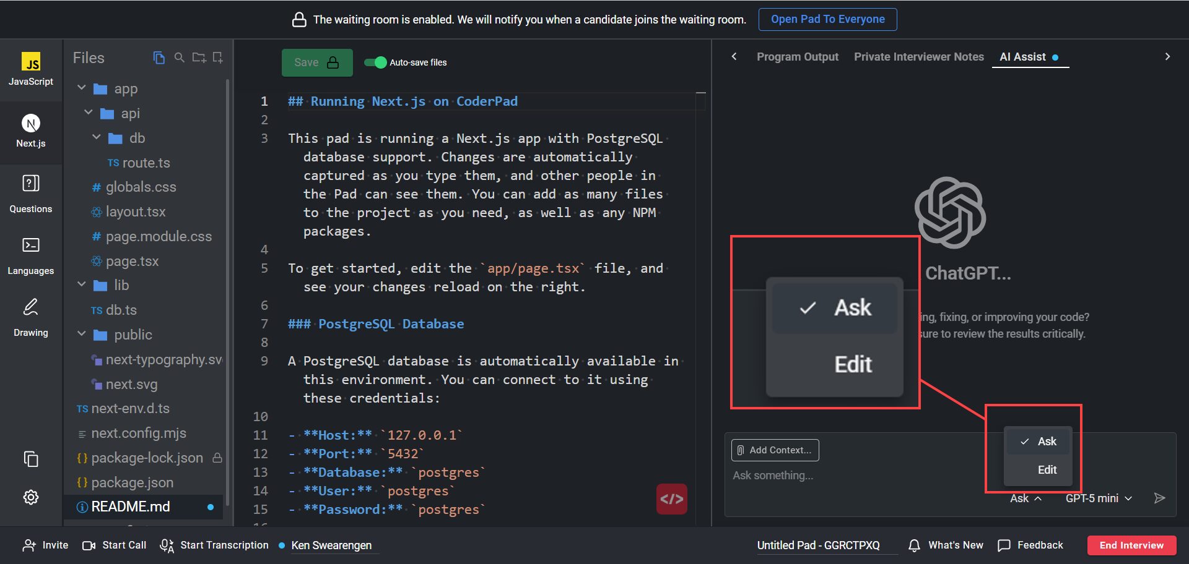Click the new folder icon in Files
This screenshot has width=1189, height=564.
[x=199, y=58]
